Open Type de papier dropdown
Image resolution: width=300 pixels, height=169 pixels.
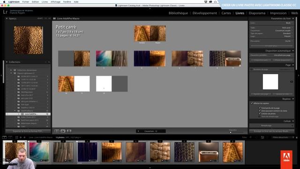click(x=287, y=33)
